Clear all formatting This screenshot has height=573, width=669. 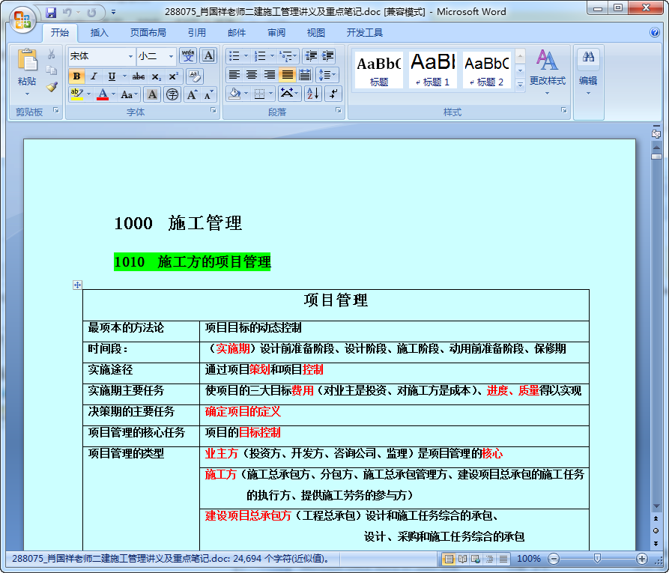[x=195, y=76]
